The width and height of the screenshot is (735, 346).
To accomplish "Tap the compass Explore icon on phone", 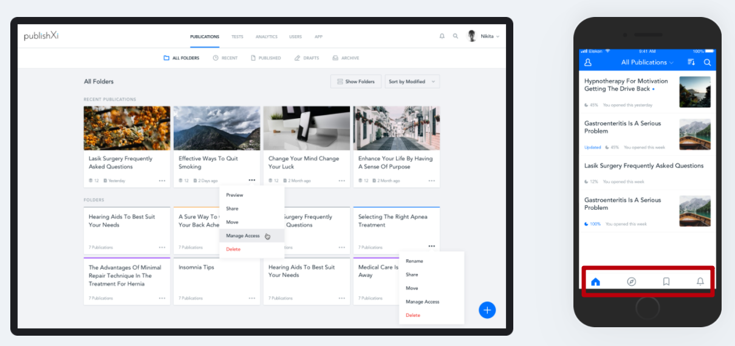I will [631, 282].
